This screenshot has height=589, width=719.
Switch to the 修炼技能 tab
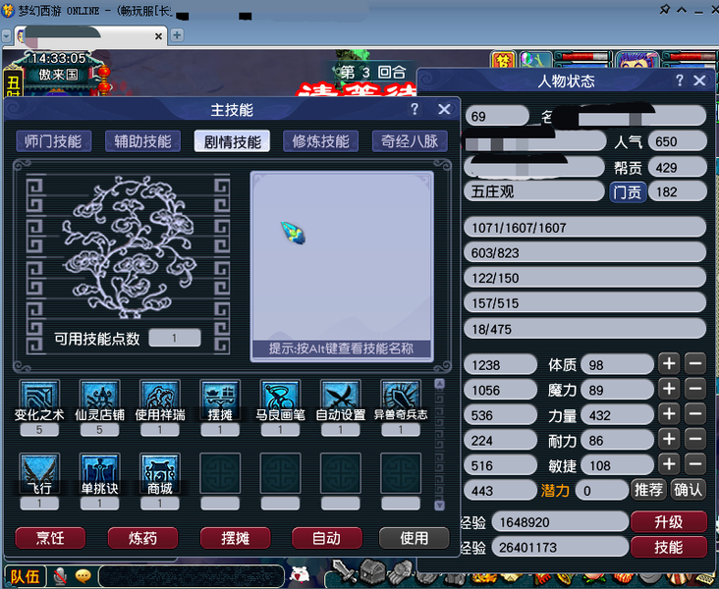coord(321,141)
